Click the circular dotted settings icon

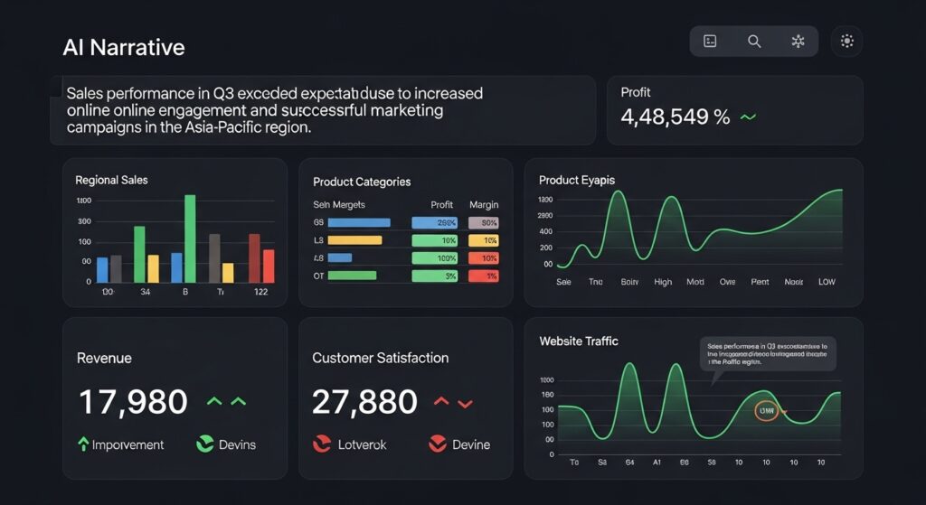tap(847, 42)
